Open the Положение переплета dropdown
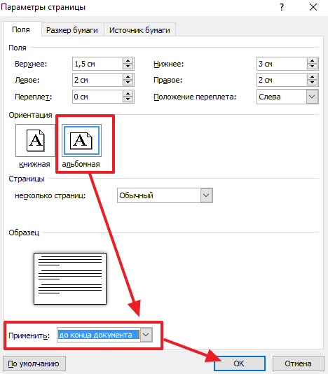The image size is (328, 374). (312, 97)
